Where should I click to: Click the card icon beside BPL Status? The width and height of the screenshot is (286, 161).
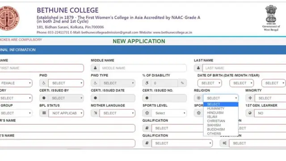point(44,113)
